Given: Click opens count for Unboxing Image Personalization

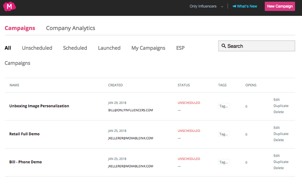Looking at the screenshot, I should click(x=247, y=106).
